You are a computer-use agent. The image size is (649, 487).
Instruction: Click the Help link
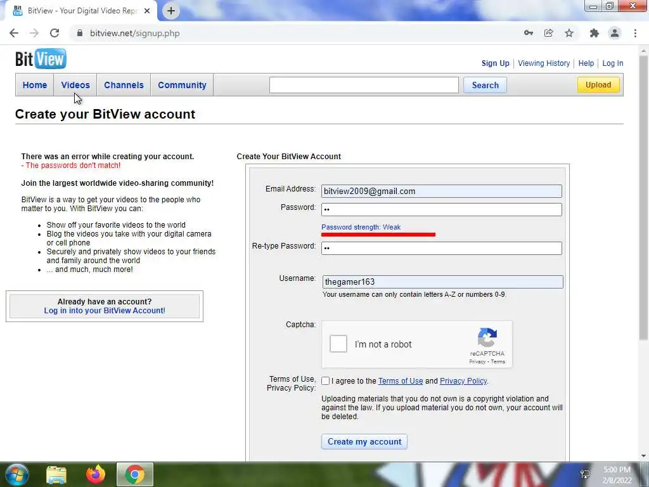click(x=586, y=63)
